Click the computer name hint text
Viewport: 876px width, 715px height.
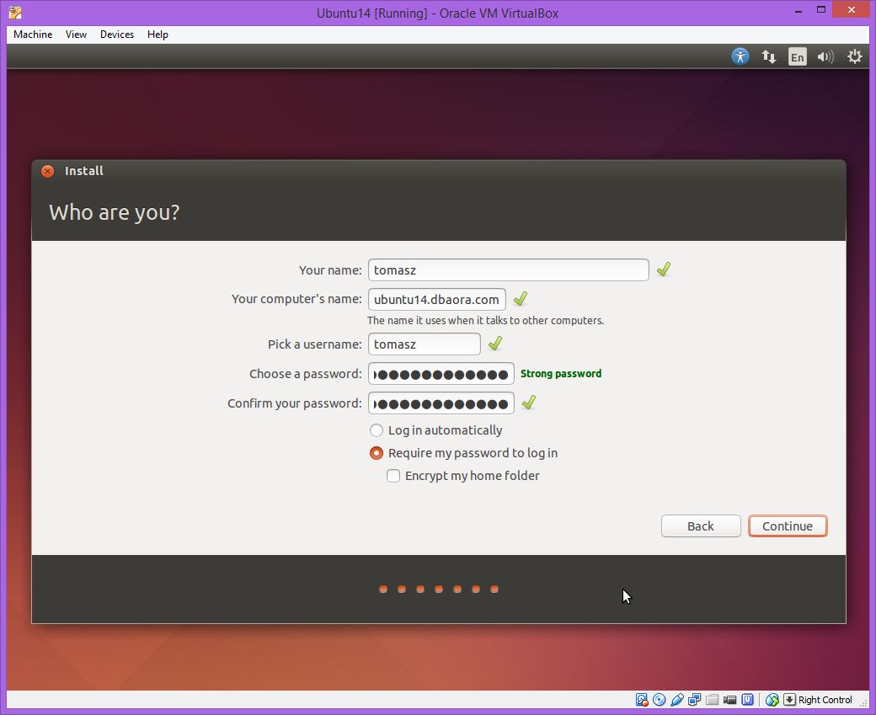[x=485, y=321]
